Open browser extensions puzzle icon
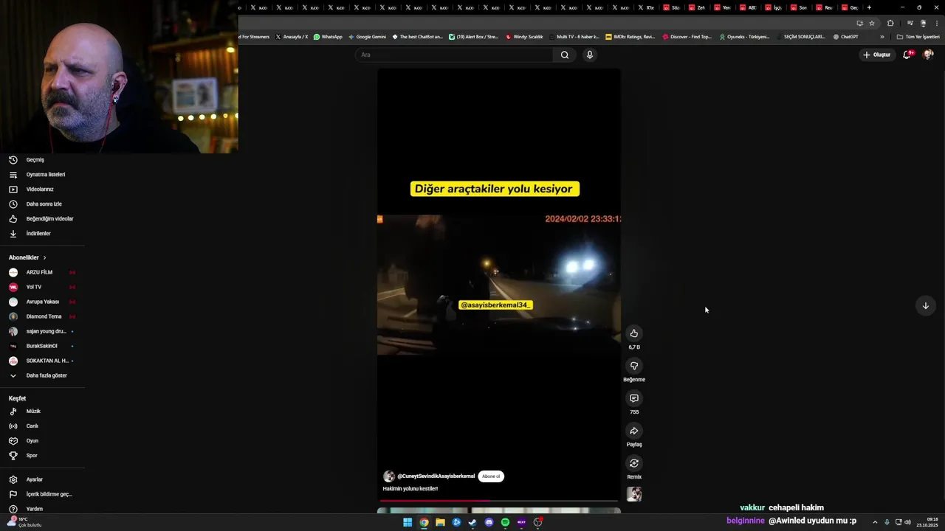The image size is (945, 531). (890, 23)
